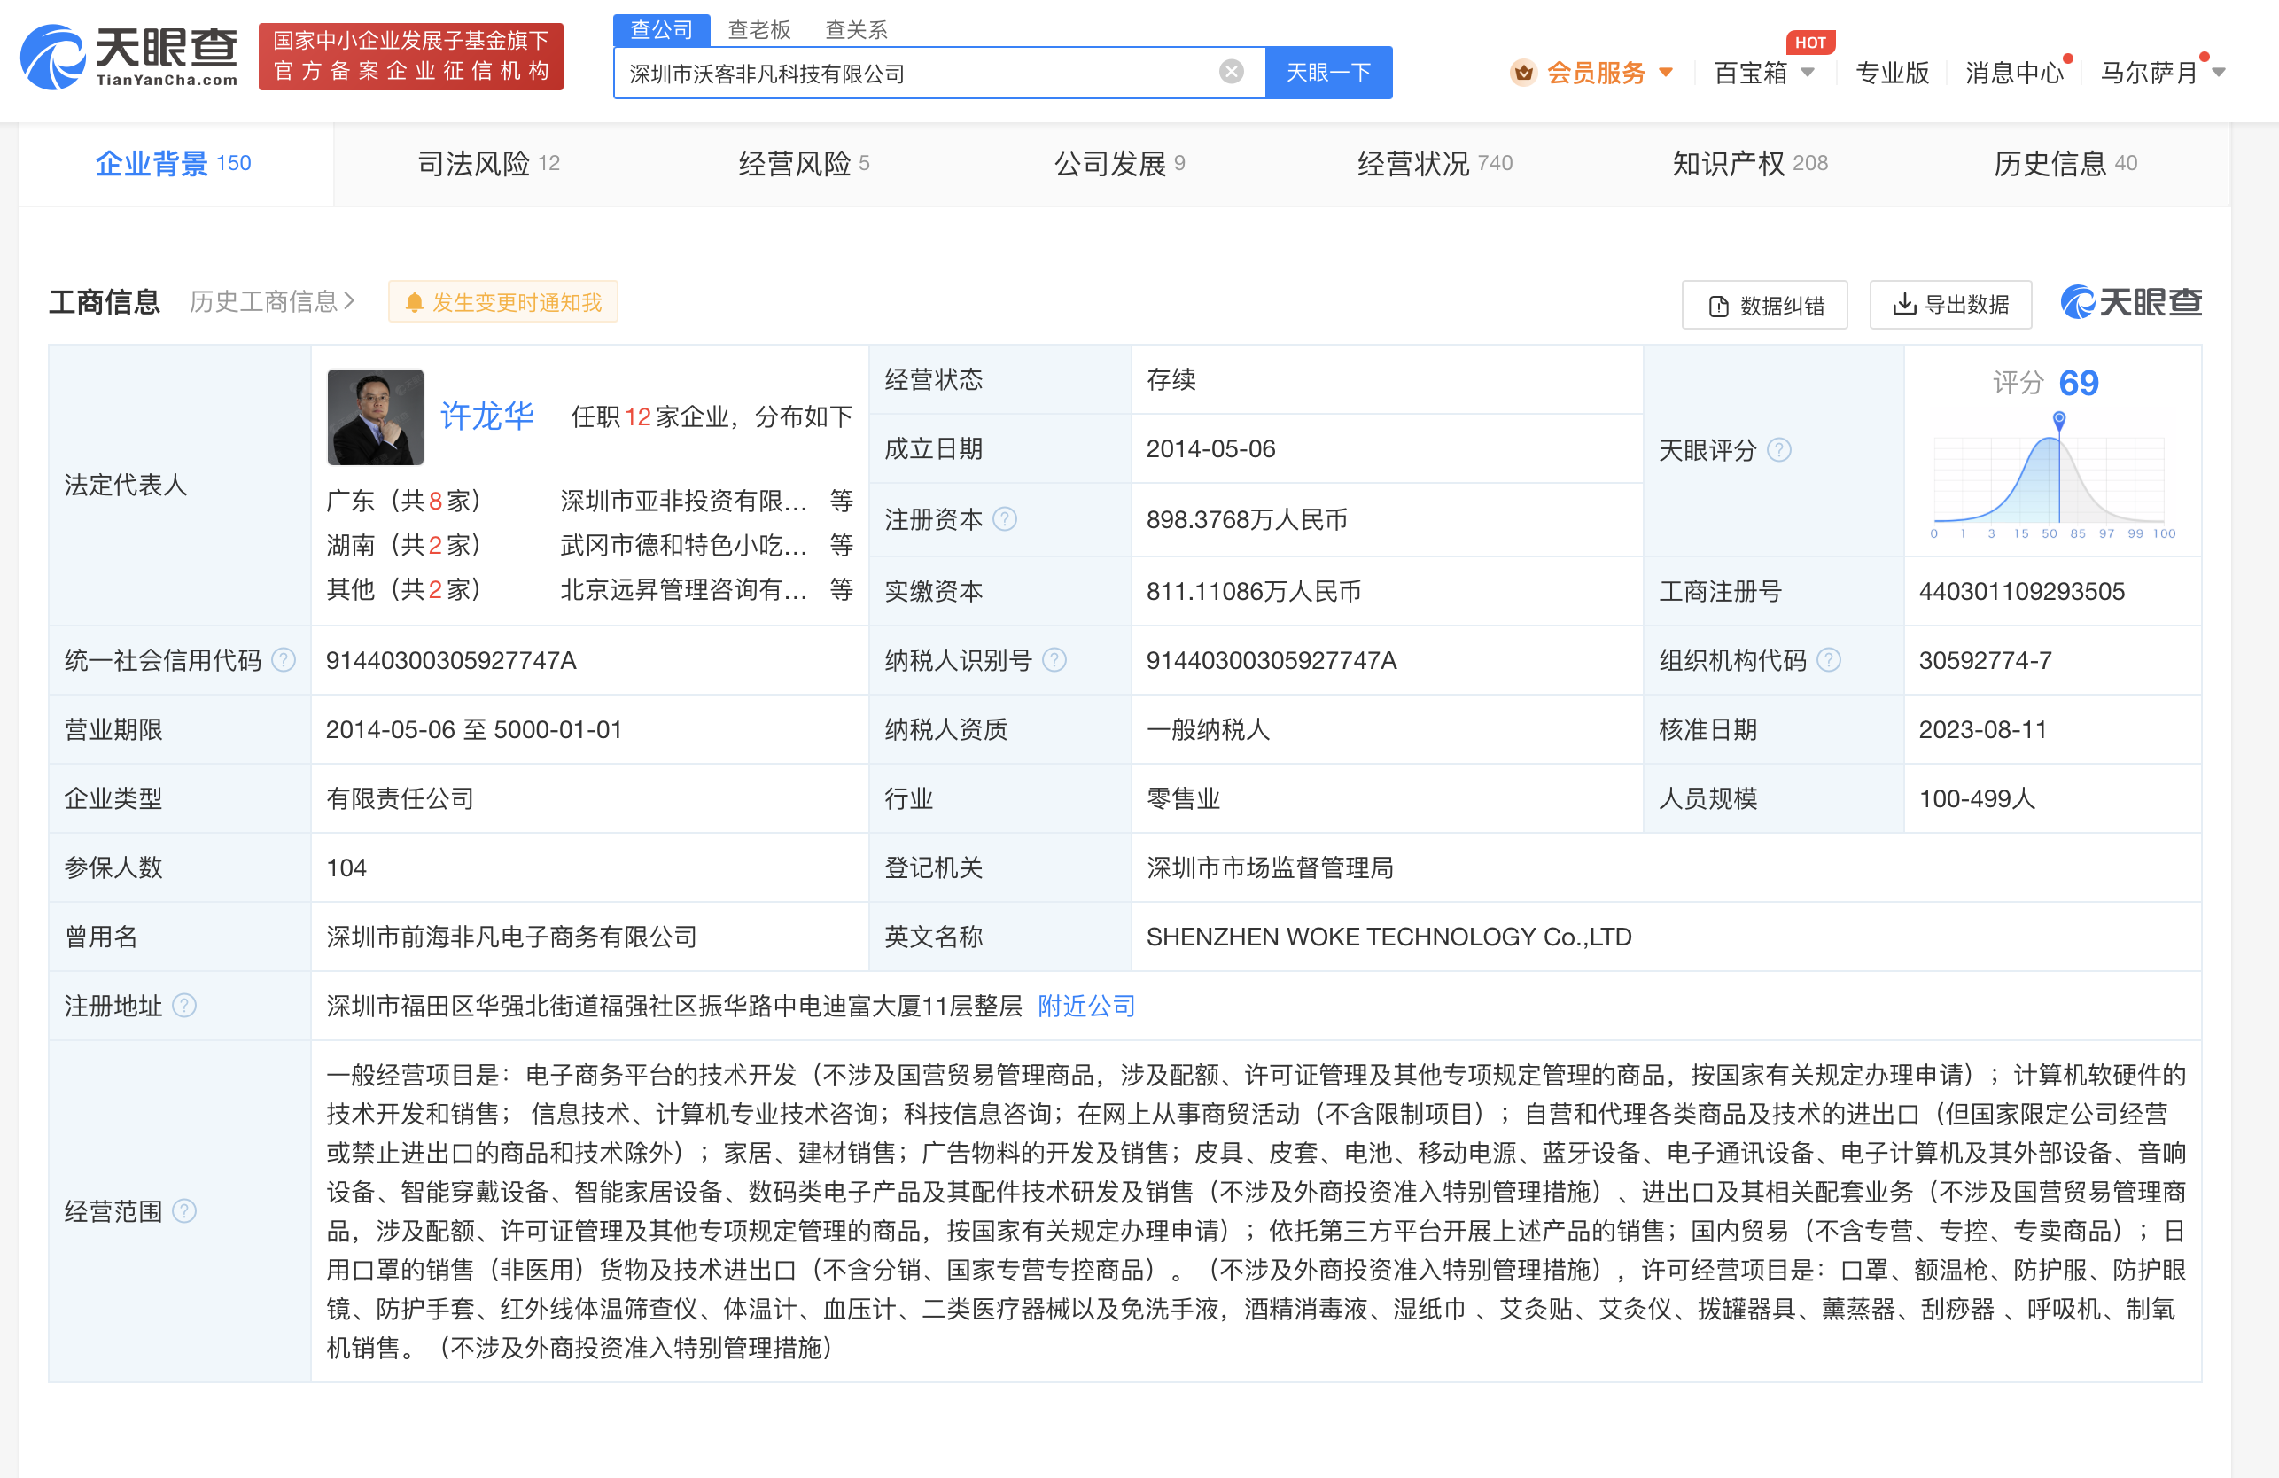Click help icon beside 纳税人识别号
This screenshot has width=2279, height=1478.
[x=1054, y=660]
